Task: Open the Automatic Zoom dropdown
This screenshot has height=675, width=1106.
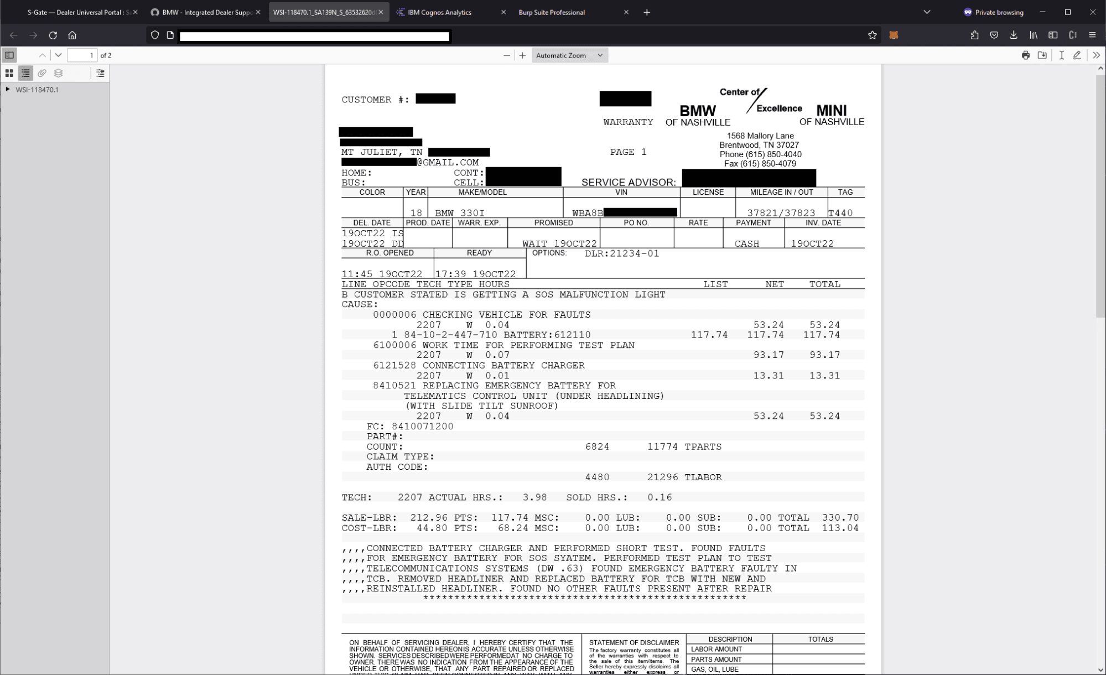Action: (x=569, y=55)
